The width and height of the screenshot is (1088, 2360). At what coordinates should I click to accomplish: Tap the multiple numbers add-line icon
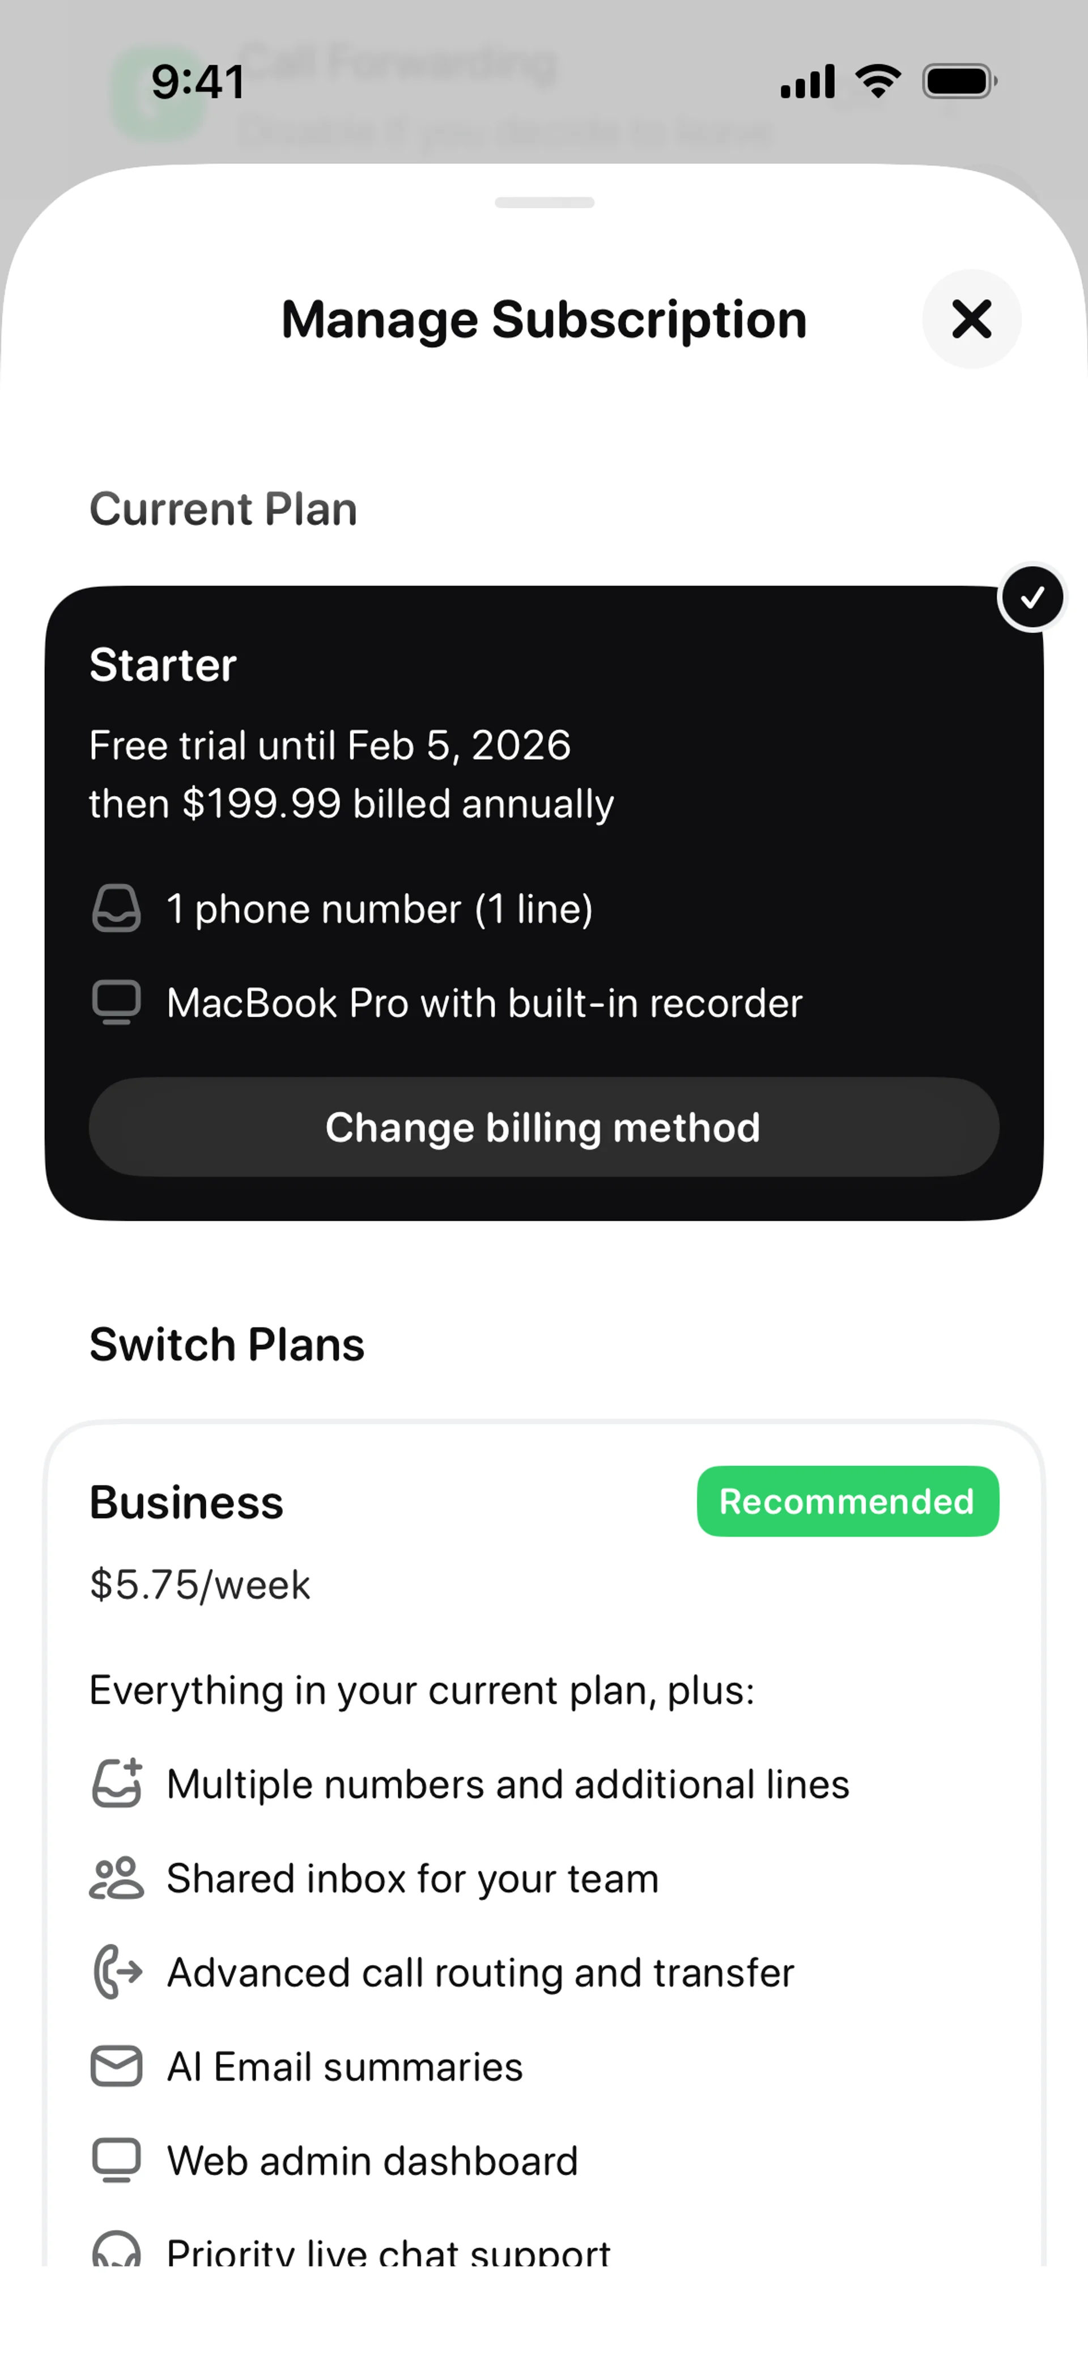(x=117, y=1783)
